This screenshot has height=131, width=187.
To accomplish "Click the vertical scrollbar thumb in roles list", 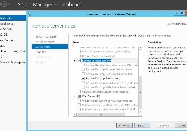I will tap(140, 92).
